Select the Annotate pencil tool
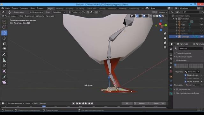The width and height of the screenshot is (204, 115). [4, 55]
